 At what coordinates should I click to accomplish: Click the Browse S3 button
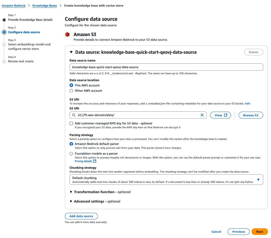(x=250, y=115)
